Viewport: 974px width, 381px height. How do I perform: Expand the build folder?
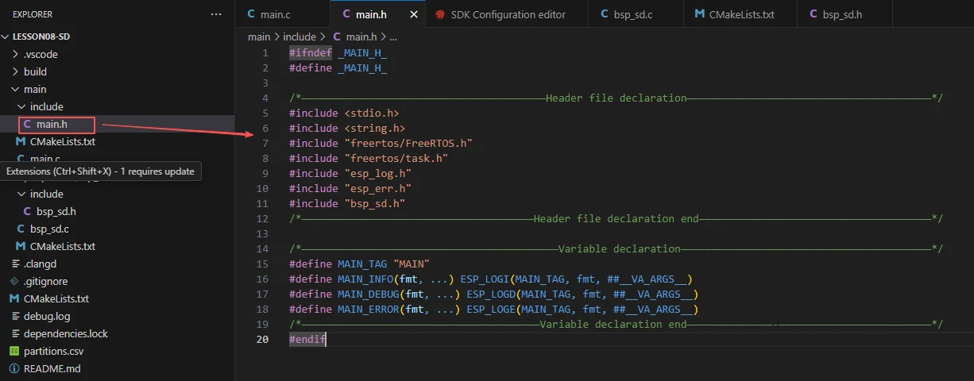point(35,71)
